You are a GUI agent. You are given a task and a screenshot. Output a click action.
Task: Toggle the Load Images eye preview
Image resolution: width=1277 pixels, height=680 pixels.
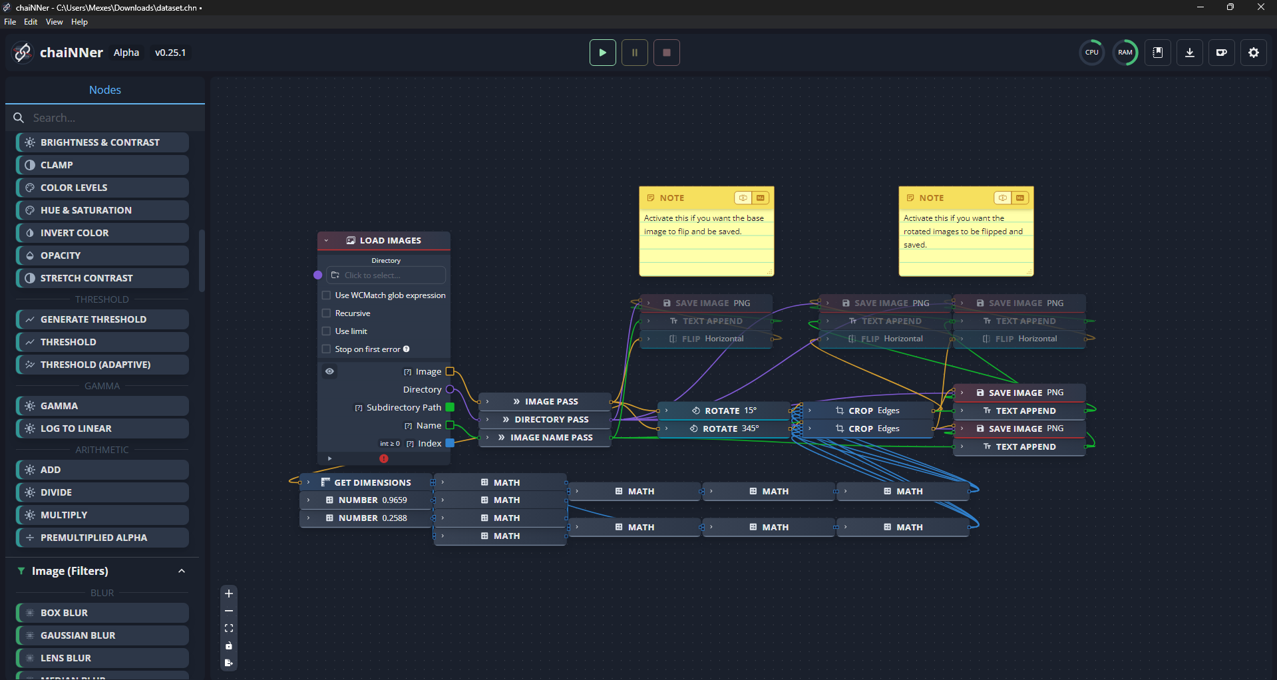329,371
